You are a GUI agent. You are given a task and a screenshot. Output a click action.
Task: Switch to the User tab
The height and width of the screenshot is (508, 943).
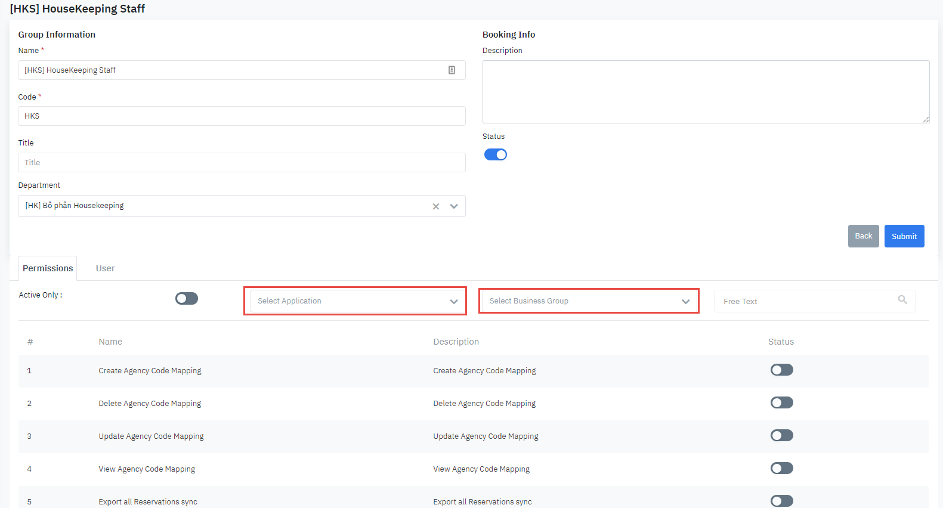click(x=105, y=268)
